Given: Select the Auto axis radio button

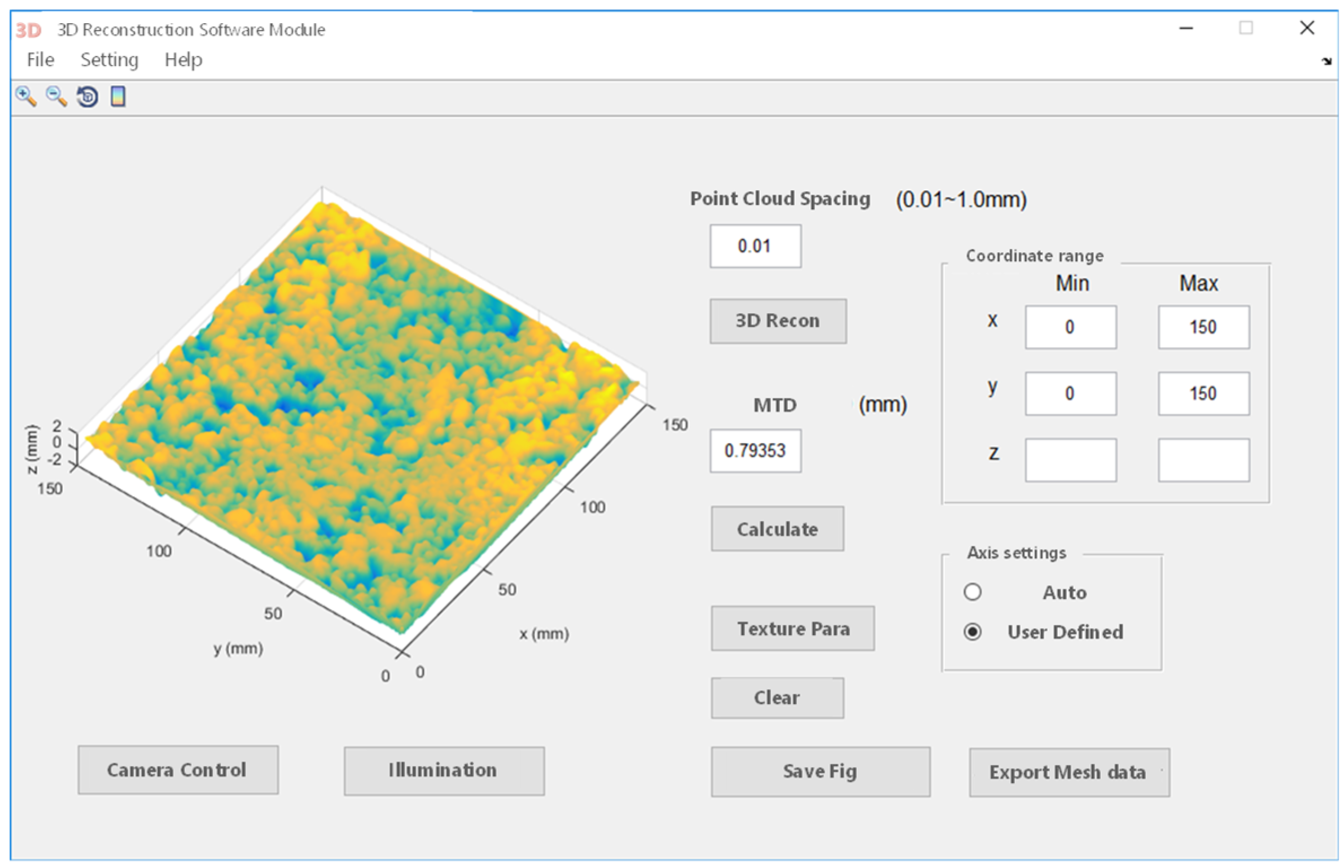Looking at the screenshot, I should [972, 592].
